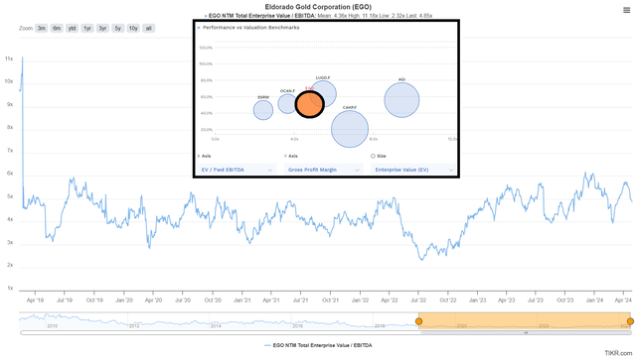Select the orange EGO bubble
The width and height of the screenshot is (636, 357).
[x=309, y=104]
